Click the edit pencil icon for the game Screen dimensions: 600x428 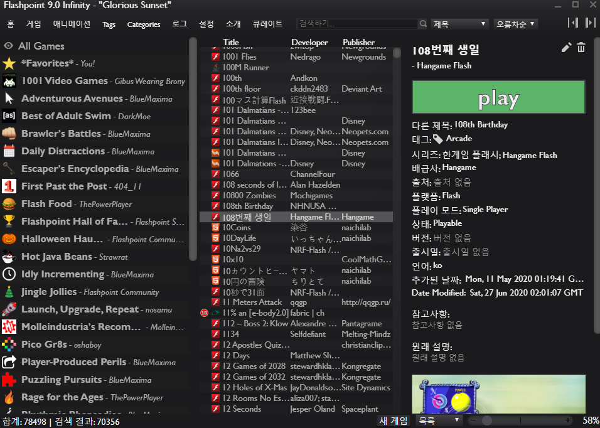pos(566,48)
